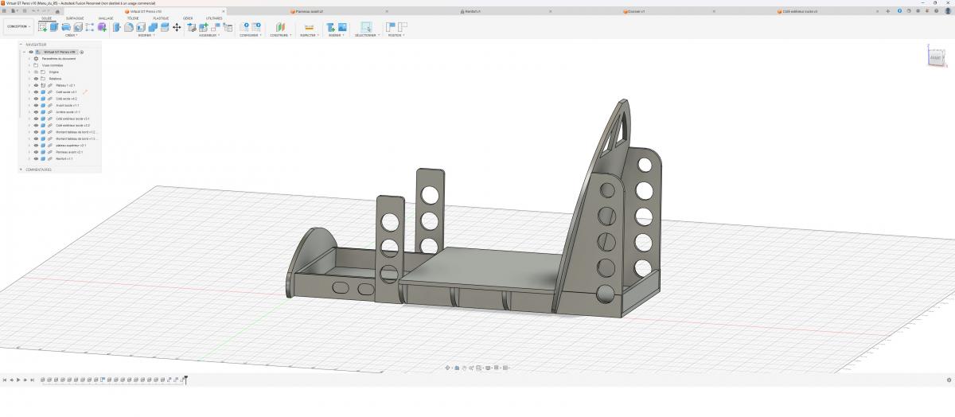The width and height of the screenshot is (955, 417).
Task: Click the construction plane icon under CONSTRUIRE
Action: tap(279, 27)
